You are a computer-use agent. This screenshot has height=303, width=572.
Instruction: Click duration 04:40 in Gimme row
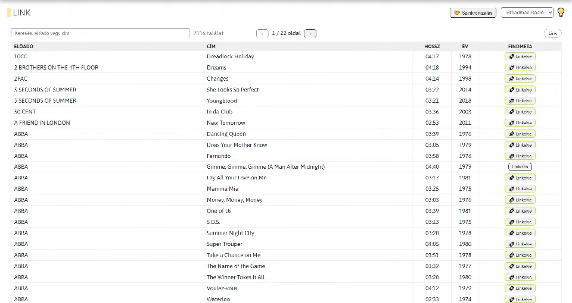[x=432, y=166]
